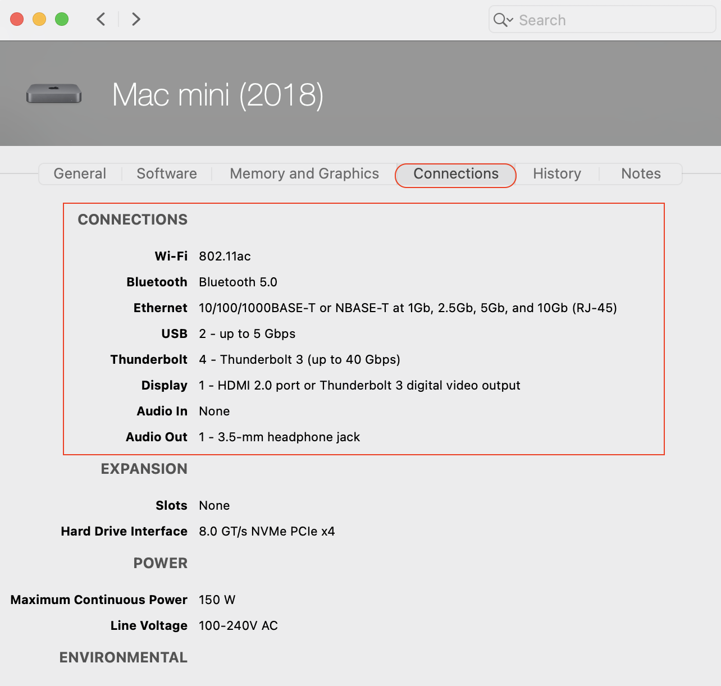Click the "100-240V AC" voltage value
Viewport: 721px width, 686px height.
tap(238, 625)
